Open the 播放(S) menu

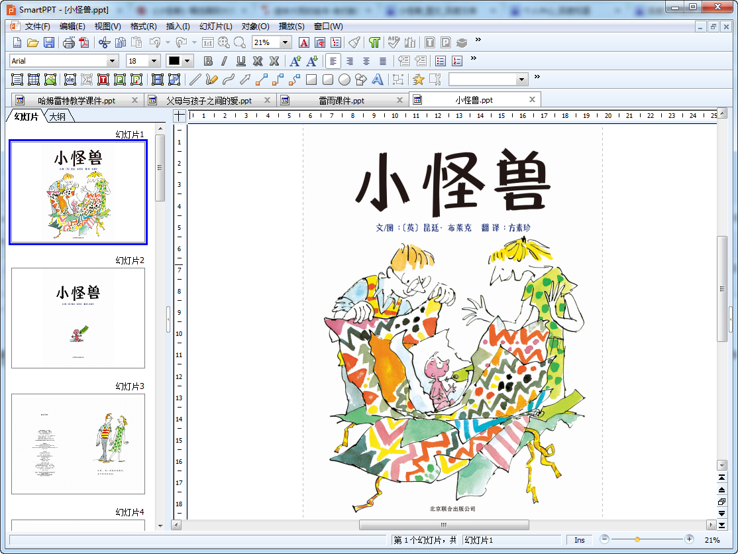point(291,27)
